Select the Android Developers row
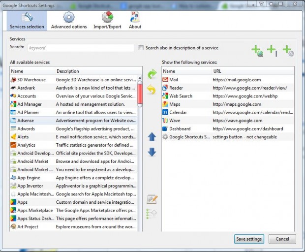 tap(73, 153)
